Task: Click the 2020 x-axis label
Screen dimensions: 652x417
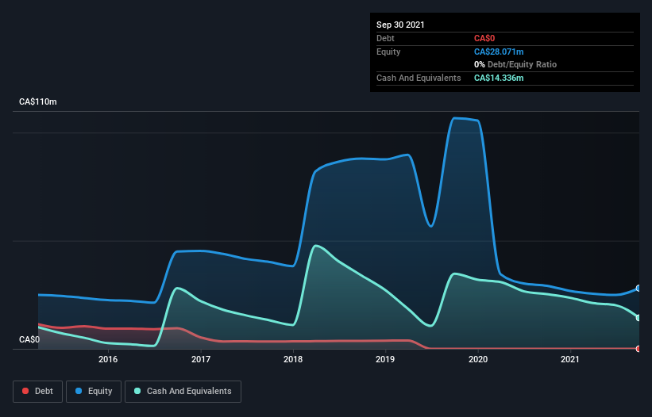Action: click(478, 359)
